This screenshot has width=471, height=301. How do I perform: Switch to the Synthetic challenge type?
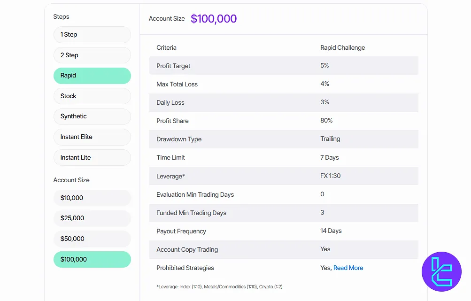click(x=92, y=116)
